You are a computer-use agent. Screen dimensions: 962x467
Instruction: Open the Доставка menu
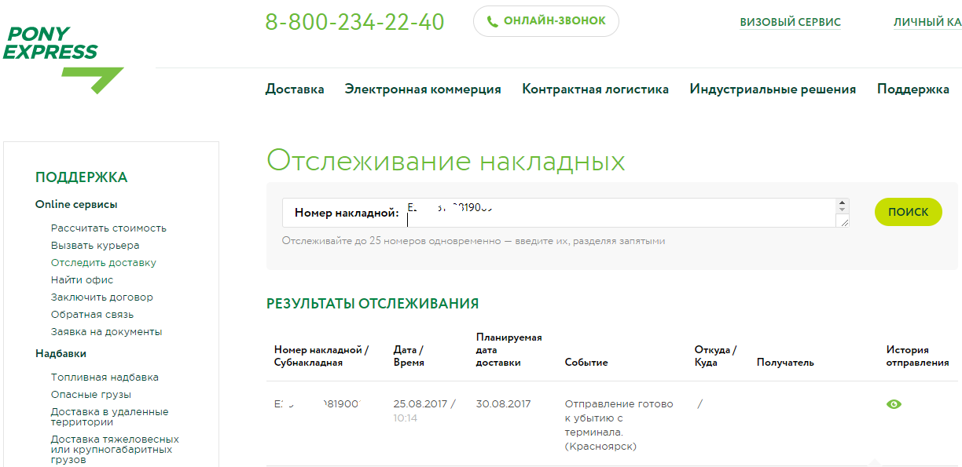coord(295,89)
